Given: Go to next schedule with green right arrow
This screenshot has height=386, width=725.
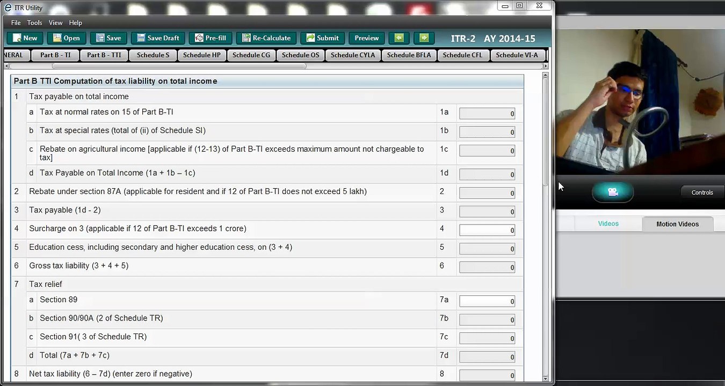Looking at the screenshot, I should (424, 38).
